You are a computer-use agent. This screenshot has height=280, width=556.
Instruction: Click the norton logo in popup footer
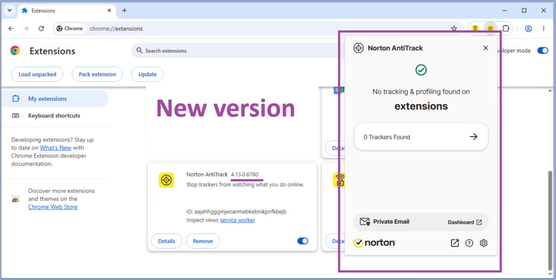click(375, 243)
